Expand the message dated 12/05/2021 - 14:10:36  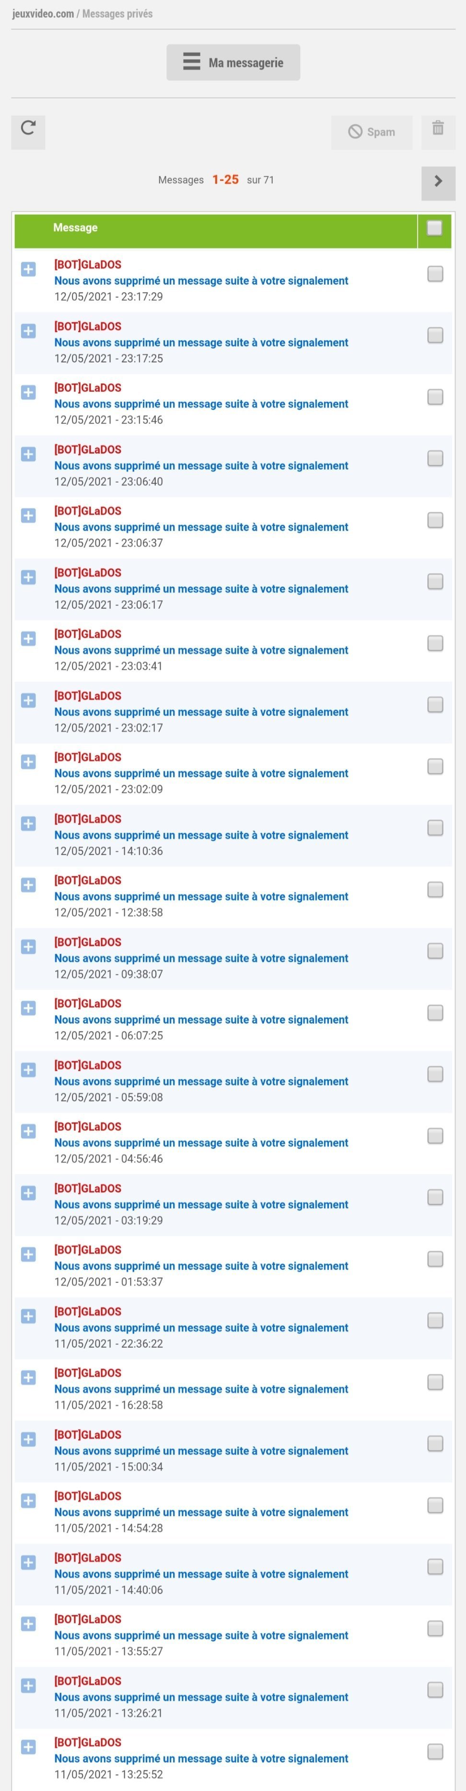28,823
